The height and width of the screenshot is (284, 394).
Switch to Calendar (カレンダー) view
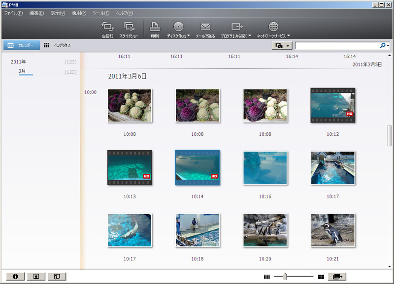[22, 45]
